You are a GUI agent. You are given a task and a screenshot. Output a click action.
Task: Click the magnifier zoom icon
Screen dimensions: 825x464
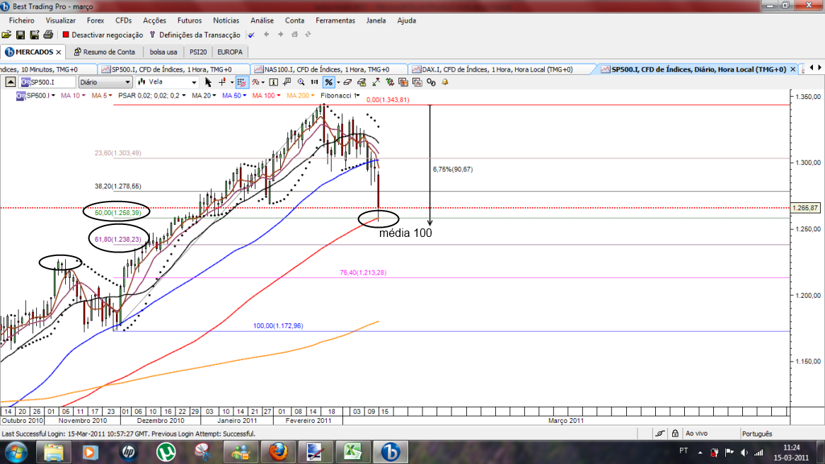(301, 82)
